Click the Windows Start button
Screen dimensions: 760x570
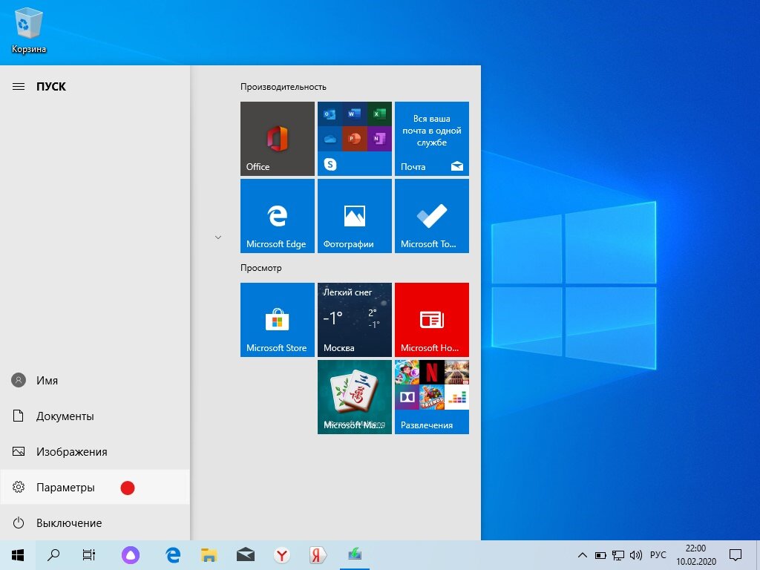18,555
